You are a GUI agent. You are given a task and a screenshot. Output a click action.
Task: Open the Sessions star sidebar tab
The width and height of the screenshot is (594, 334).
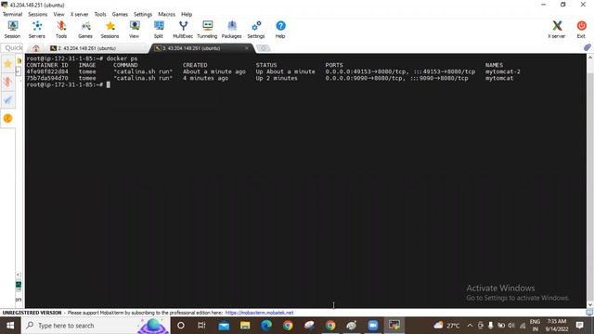click(7, 64)
